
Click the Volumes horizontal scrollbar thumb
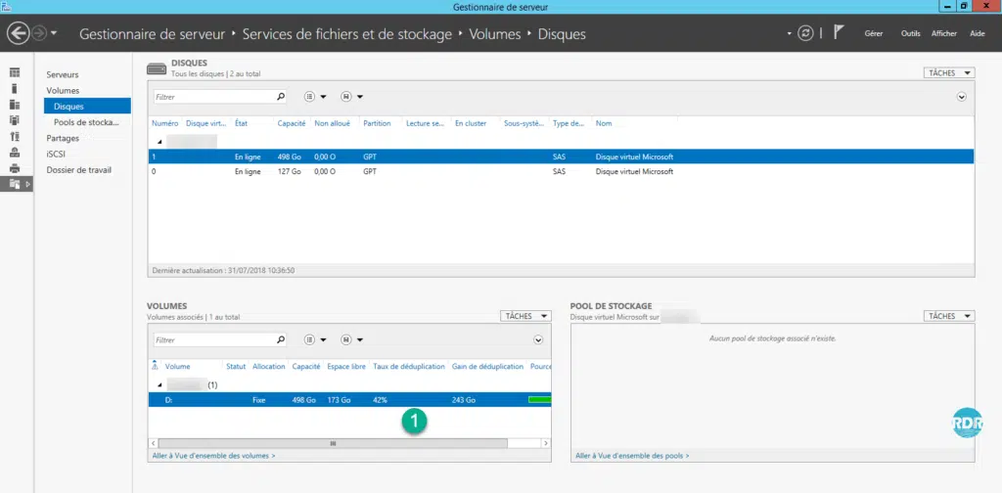[333, 442]
